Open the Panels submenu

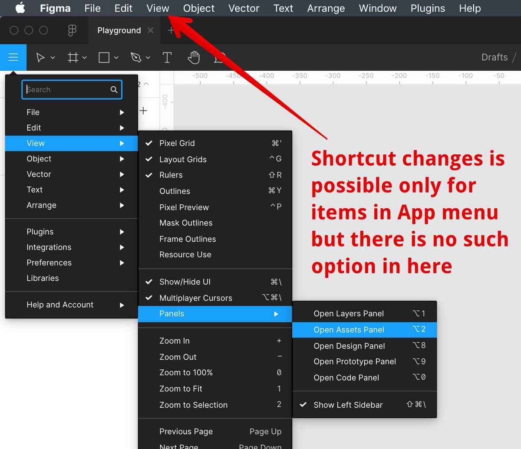(x=215, y=314)
